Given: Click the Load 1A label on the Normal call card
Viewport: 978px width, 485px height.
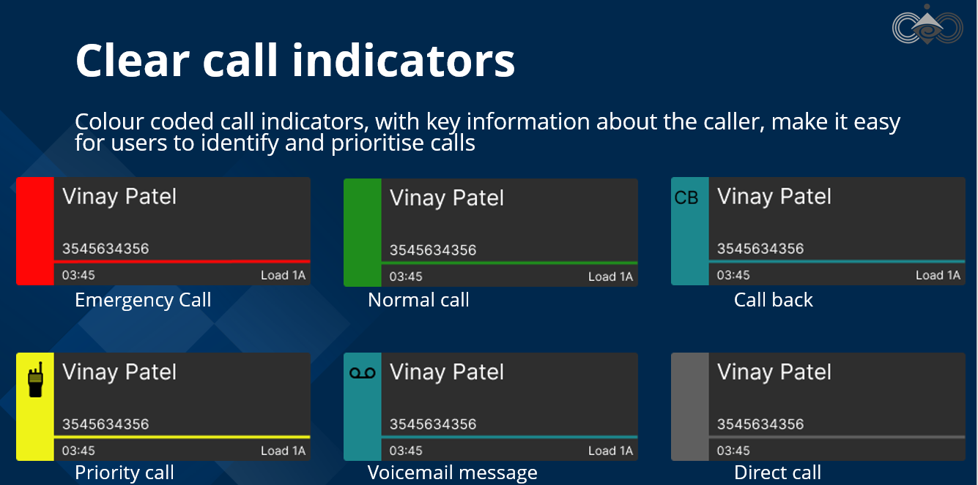Looking at the screenshot, I should point(610,277).
